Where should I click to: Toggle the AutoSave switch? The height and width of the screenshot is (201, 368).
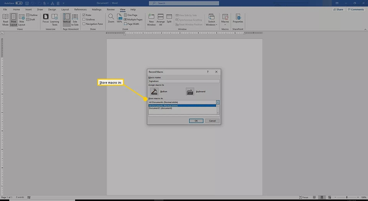pyautogui.click(x=19, y=3)
